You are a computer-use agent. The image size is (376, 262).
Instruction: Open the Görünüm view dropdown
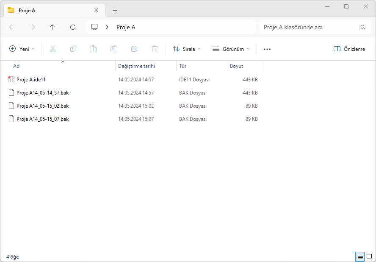231,49
